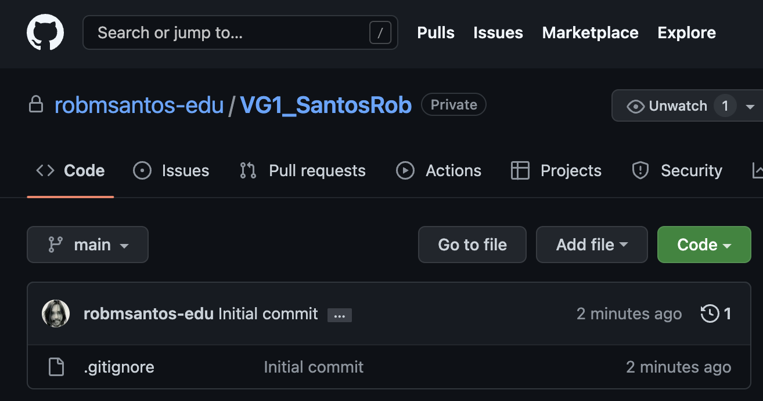Expand the Add file dropdown

591,245
